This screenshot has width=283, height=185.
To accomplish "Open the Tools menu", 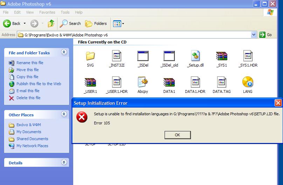I will click(65, 12).
